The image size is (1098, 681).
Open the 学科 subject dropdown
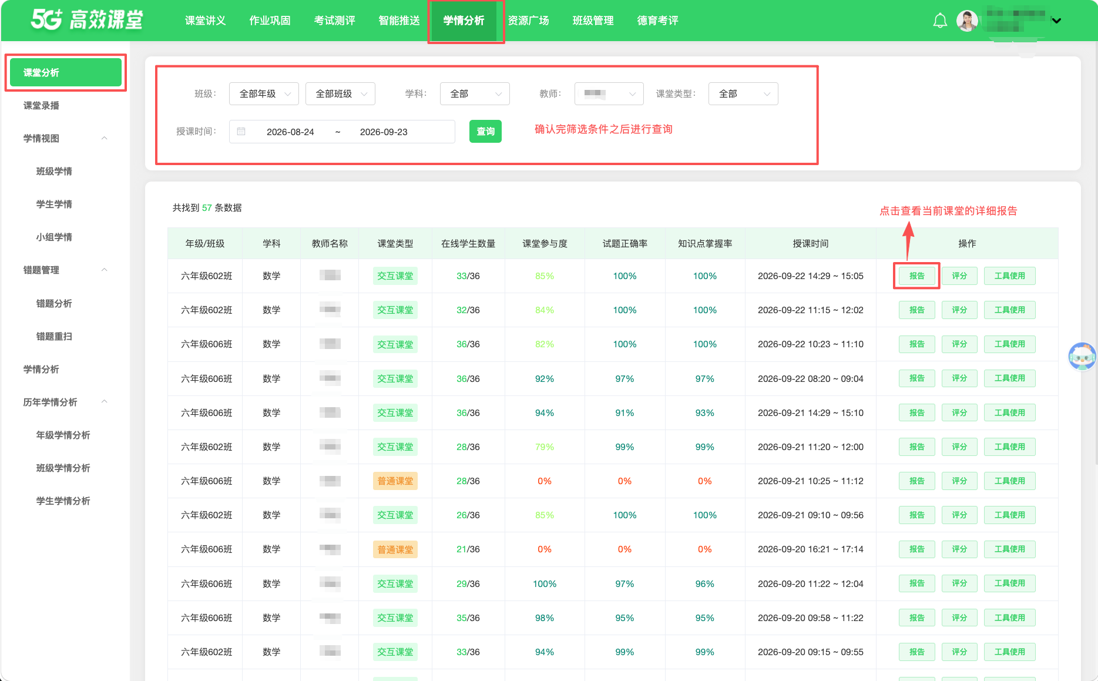pos(475,93)
